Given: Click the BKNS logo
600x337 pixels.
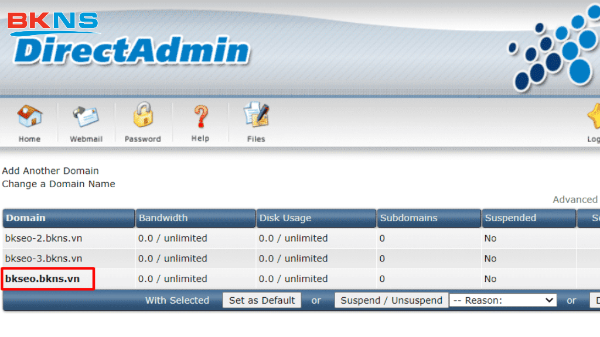Looking at the screenshot, I should pyautogui.click(x=53, y=21).
